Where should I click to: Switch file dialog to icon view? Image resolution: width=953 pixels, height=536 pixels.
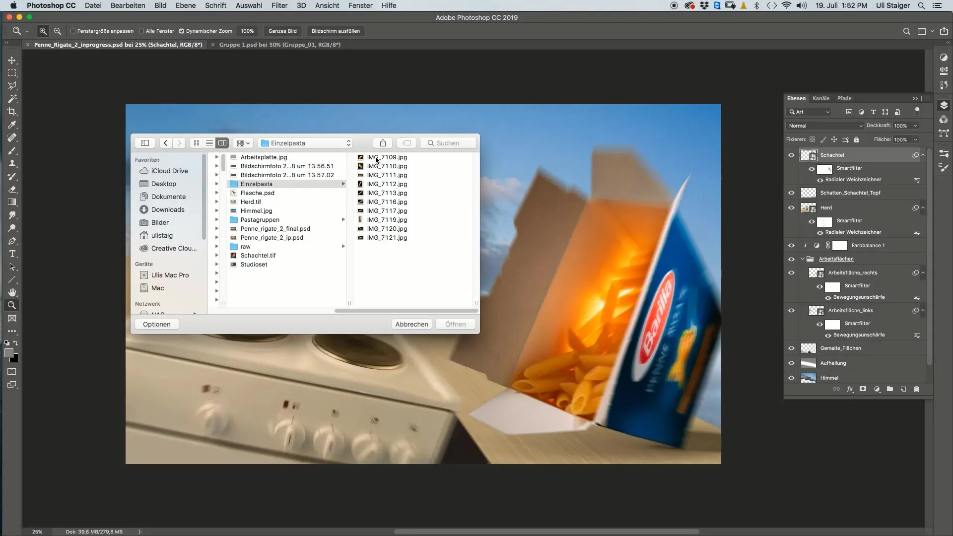tap(197, 143)
